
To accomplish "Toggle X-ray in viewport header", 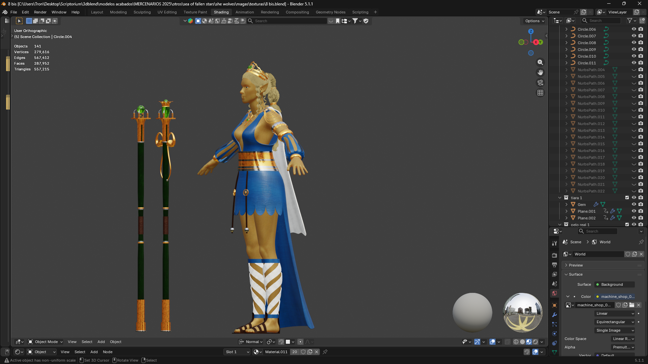I will tap(507, 342).
